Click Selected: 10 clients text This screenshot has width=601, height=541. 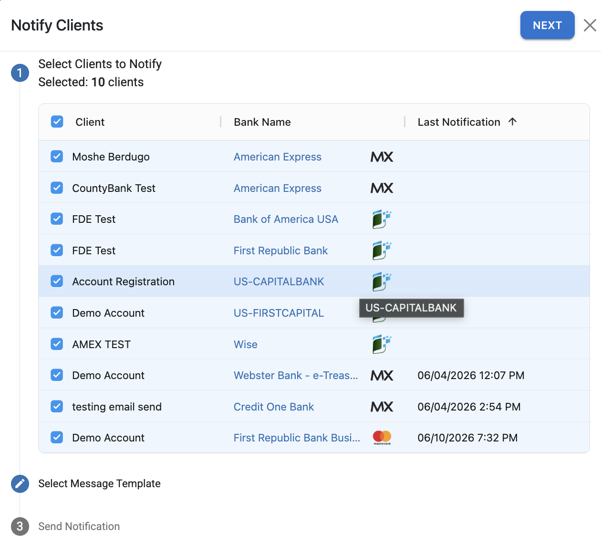coord(91,82)
